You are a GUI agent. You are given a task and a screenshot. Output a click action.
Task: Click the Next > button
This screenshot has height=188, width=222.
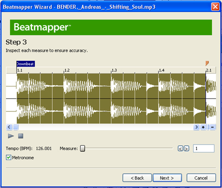(x=167, y=178)
